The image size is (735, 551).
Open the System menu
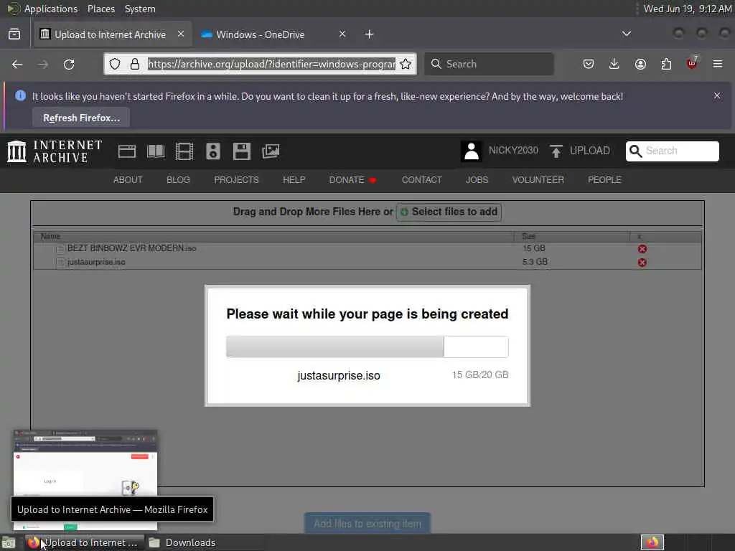click(140, 9)
